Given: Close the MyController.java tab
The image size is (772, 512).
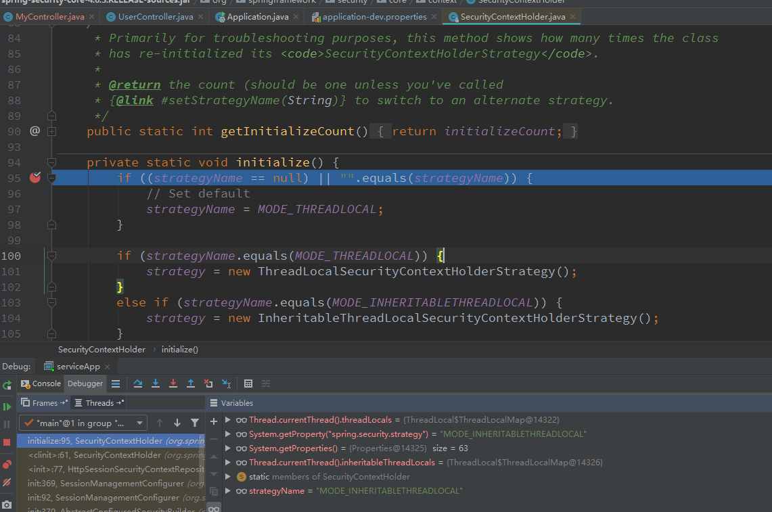Looking at the screenshot, I should [91, 17].
